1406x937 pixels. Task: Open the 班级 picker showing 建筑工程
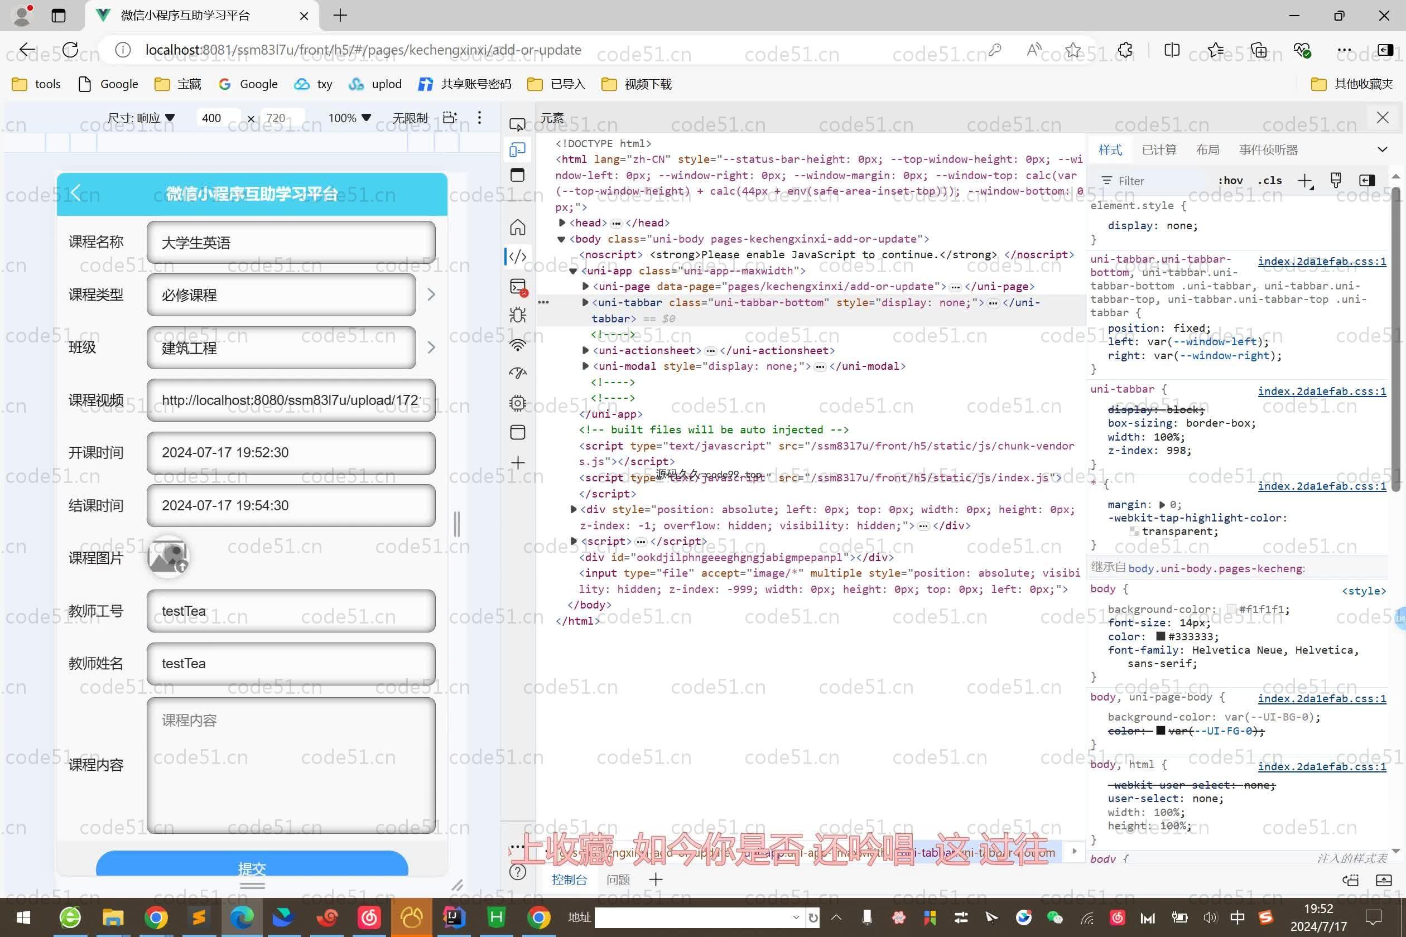click(x=281, y=348)
